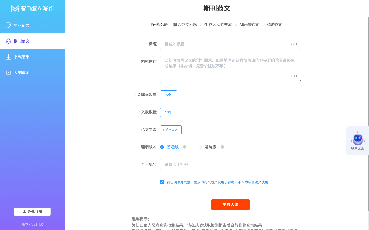The height and width of the screenshot is (230, 369).
Task: Click the help icon beside 进阶版
Action: pos(222,147)
